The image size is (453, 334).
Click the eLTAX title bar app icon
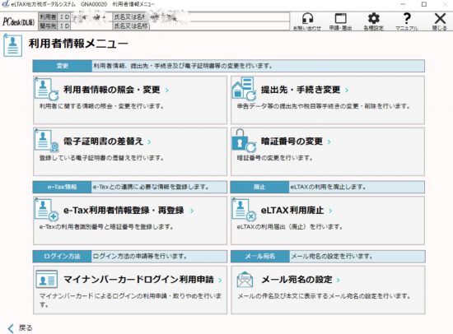pyautogui.click(x=6, y=4)
